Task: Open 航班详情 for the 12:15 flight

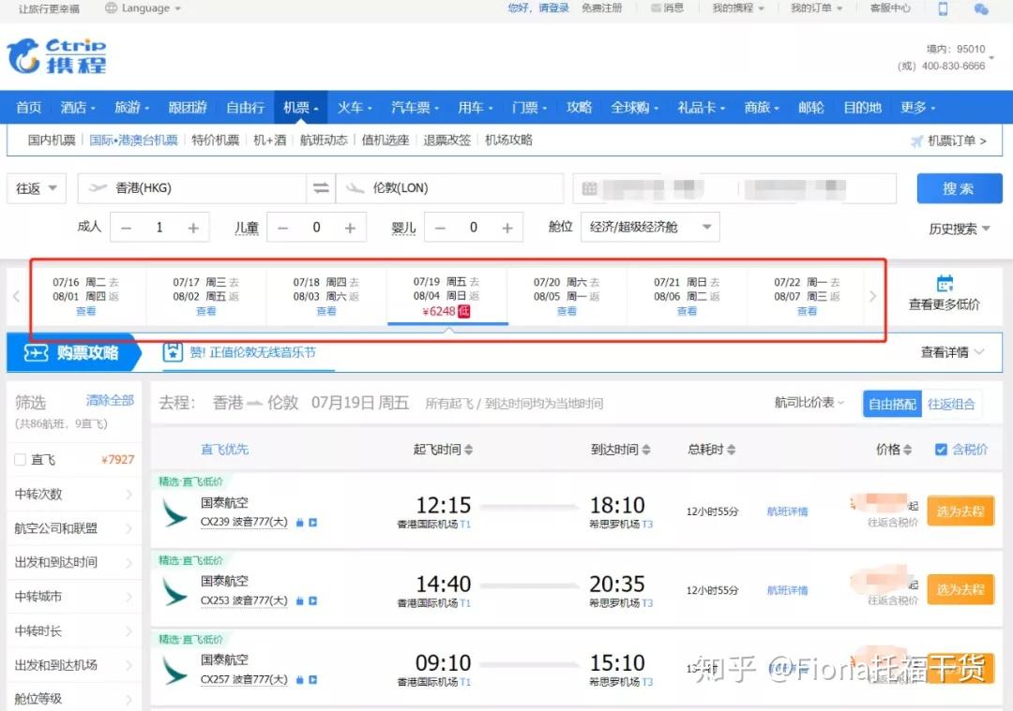Action: point(787,511)
